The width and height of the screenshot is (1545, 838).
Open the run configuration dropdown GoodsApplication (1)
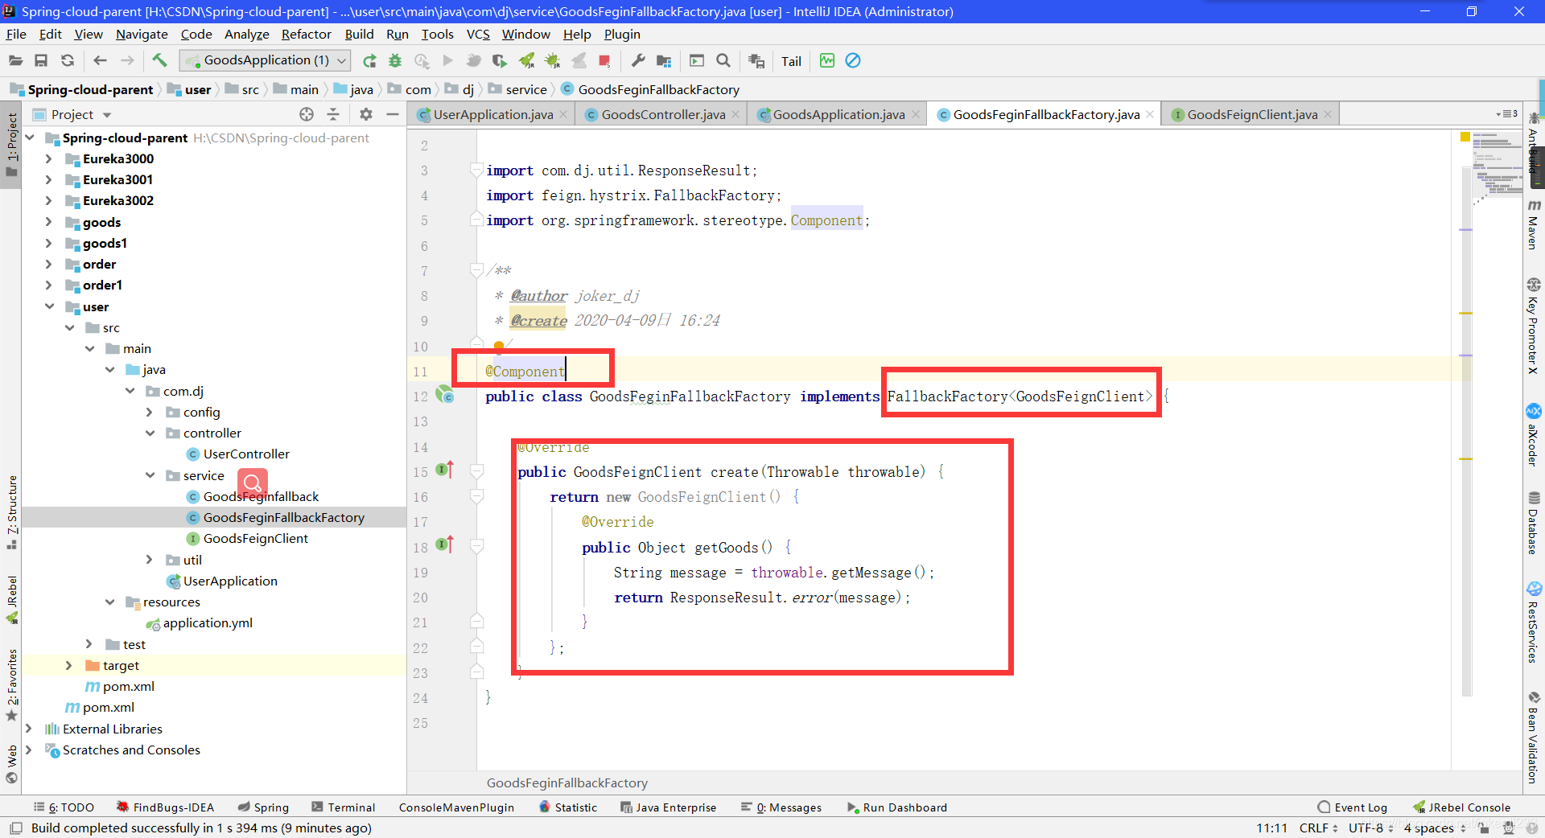click(x=266, y=60)
